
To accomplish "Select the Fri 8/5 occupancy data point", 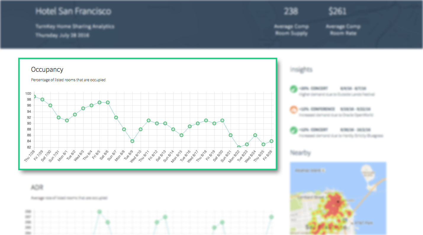I will click(99, 102).
